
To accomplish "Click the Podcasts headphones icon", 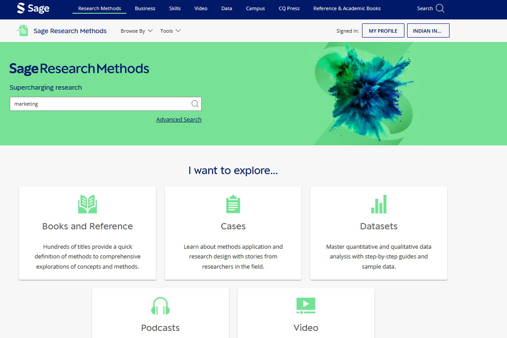I will (160, 306).
